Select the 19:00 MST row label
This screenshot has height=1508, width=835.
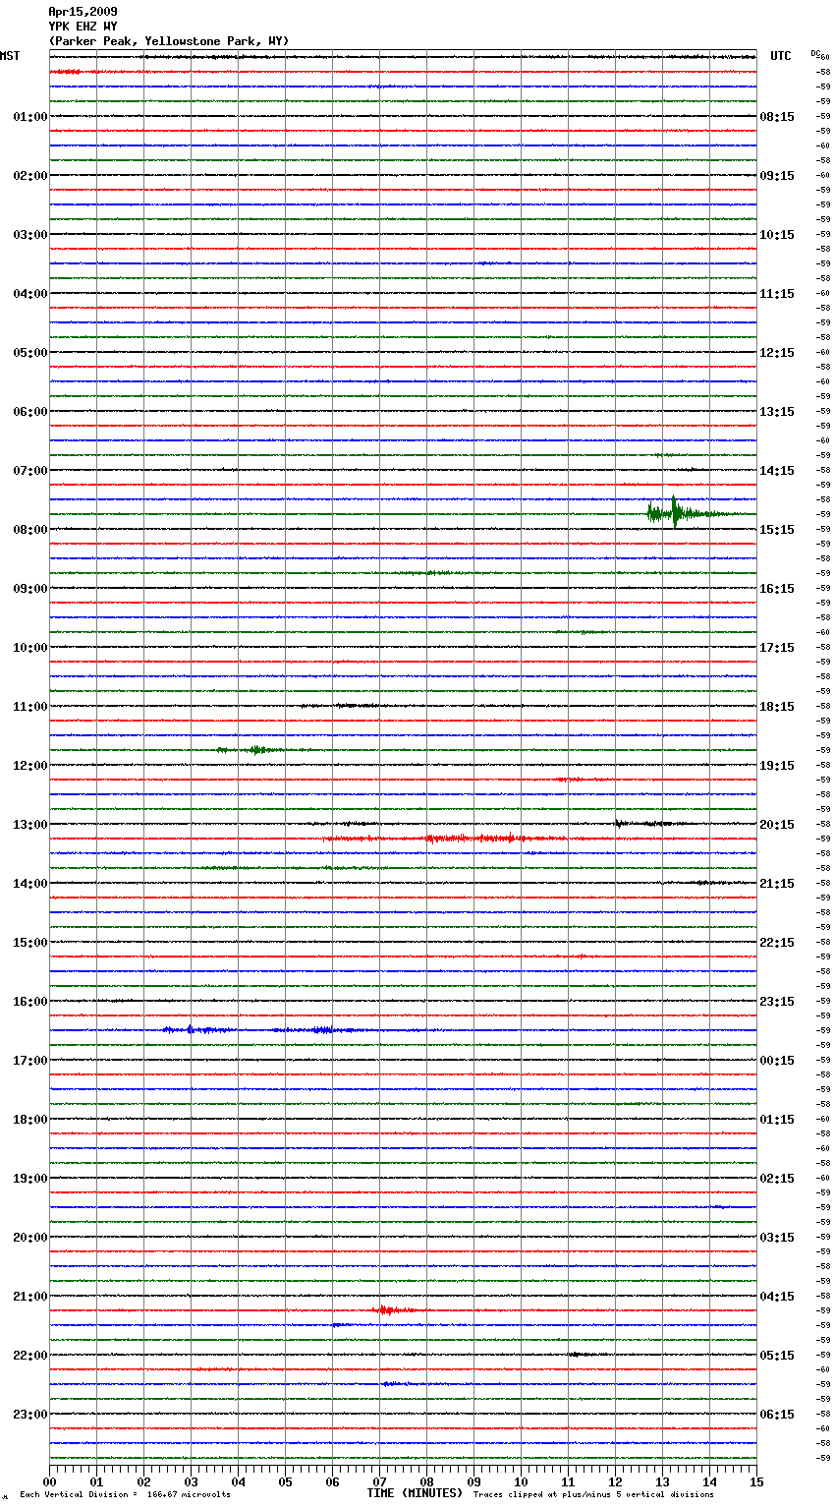pos(30,1179)
